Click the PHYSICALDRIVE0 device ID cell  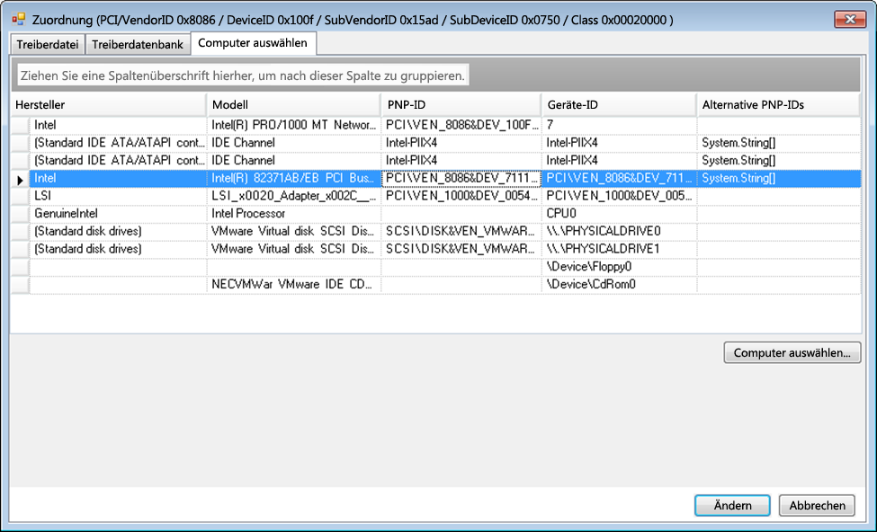[x=617, y=231]
